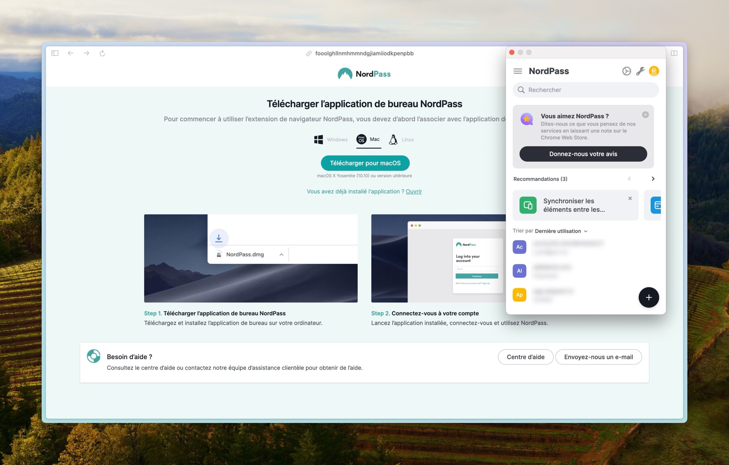Select the Windows platform tab
The height and width of the screenshot is (465, 729).
point(331,140)
